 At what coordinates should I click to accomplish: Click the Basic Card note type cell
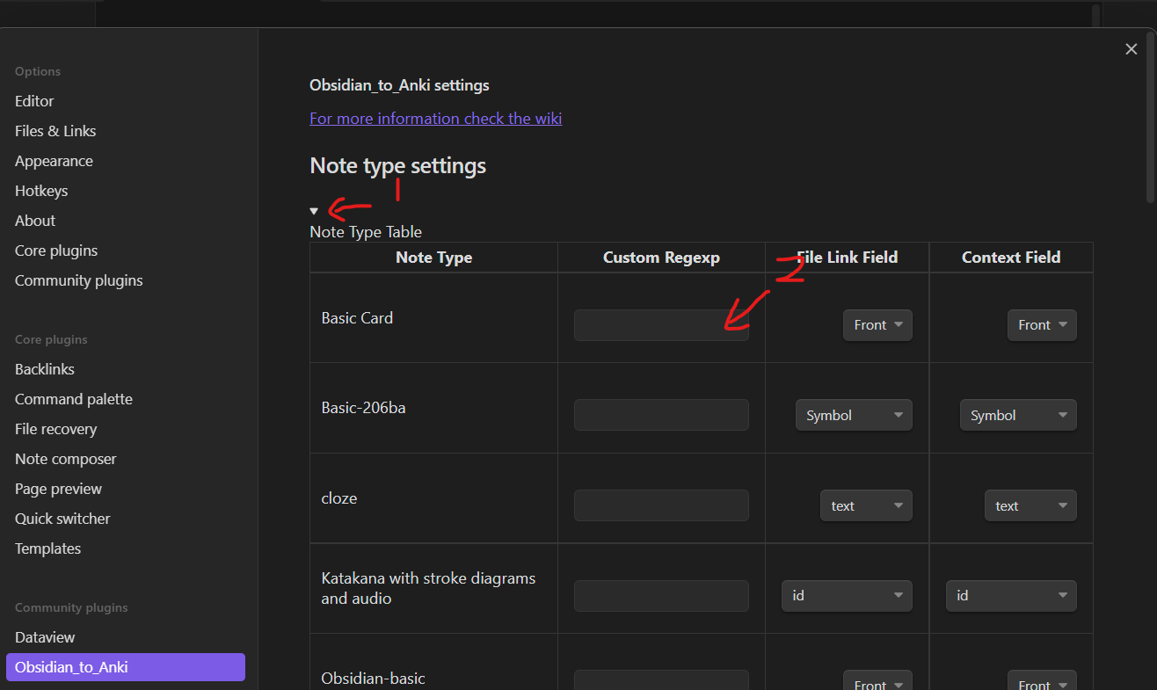[x=434, y=318]
